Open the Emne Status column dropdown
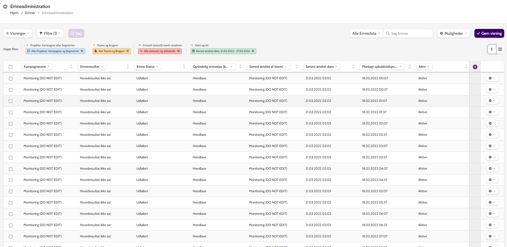507x247 pixels. click(147, 67)
